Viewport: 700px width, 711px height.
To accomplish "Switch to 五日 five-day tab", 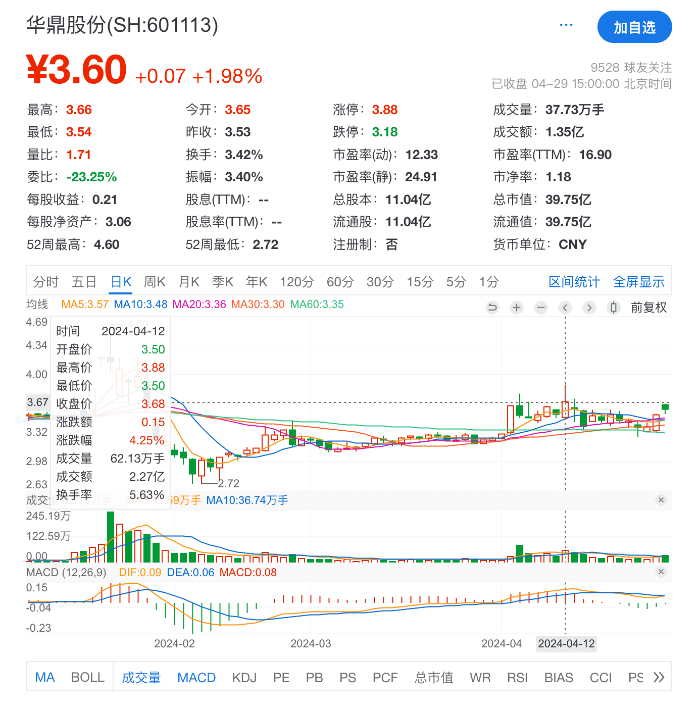I will [x=84, y=282].
